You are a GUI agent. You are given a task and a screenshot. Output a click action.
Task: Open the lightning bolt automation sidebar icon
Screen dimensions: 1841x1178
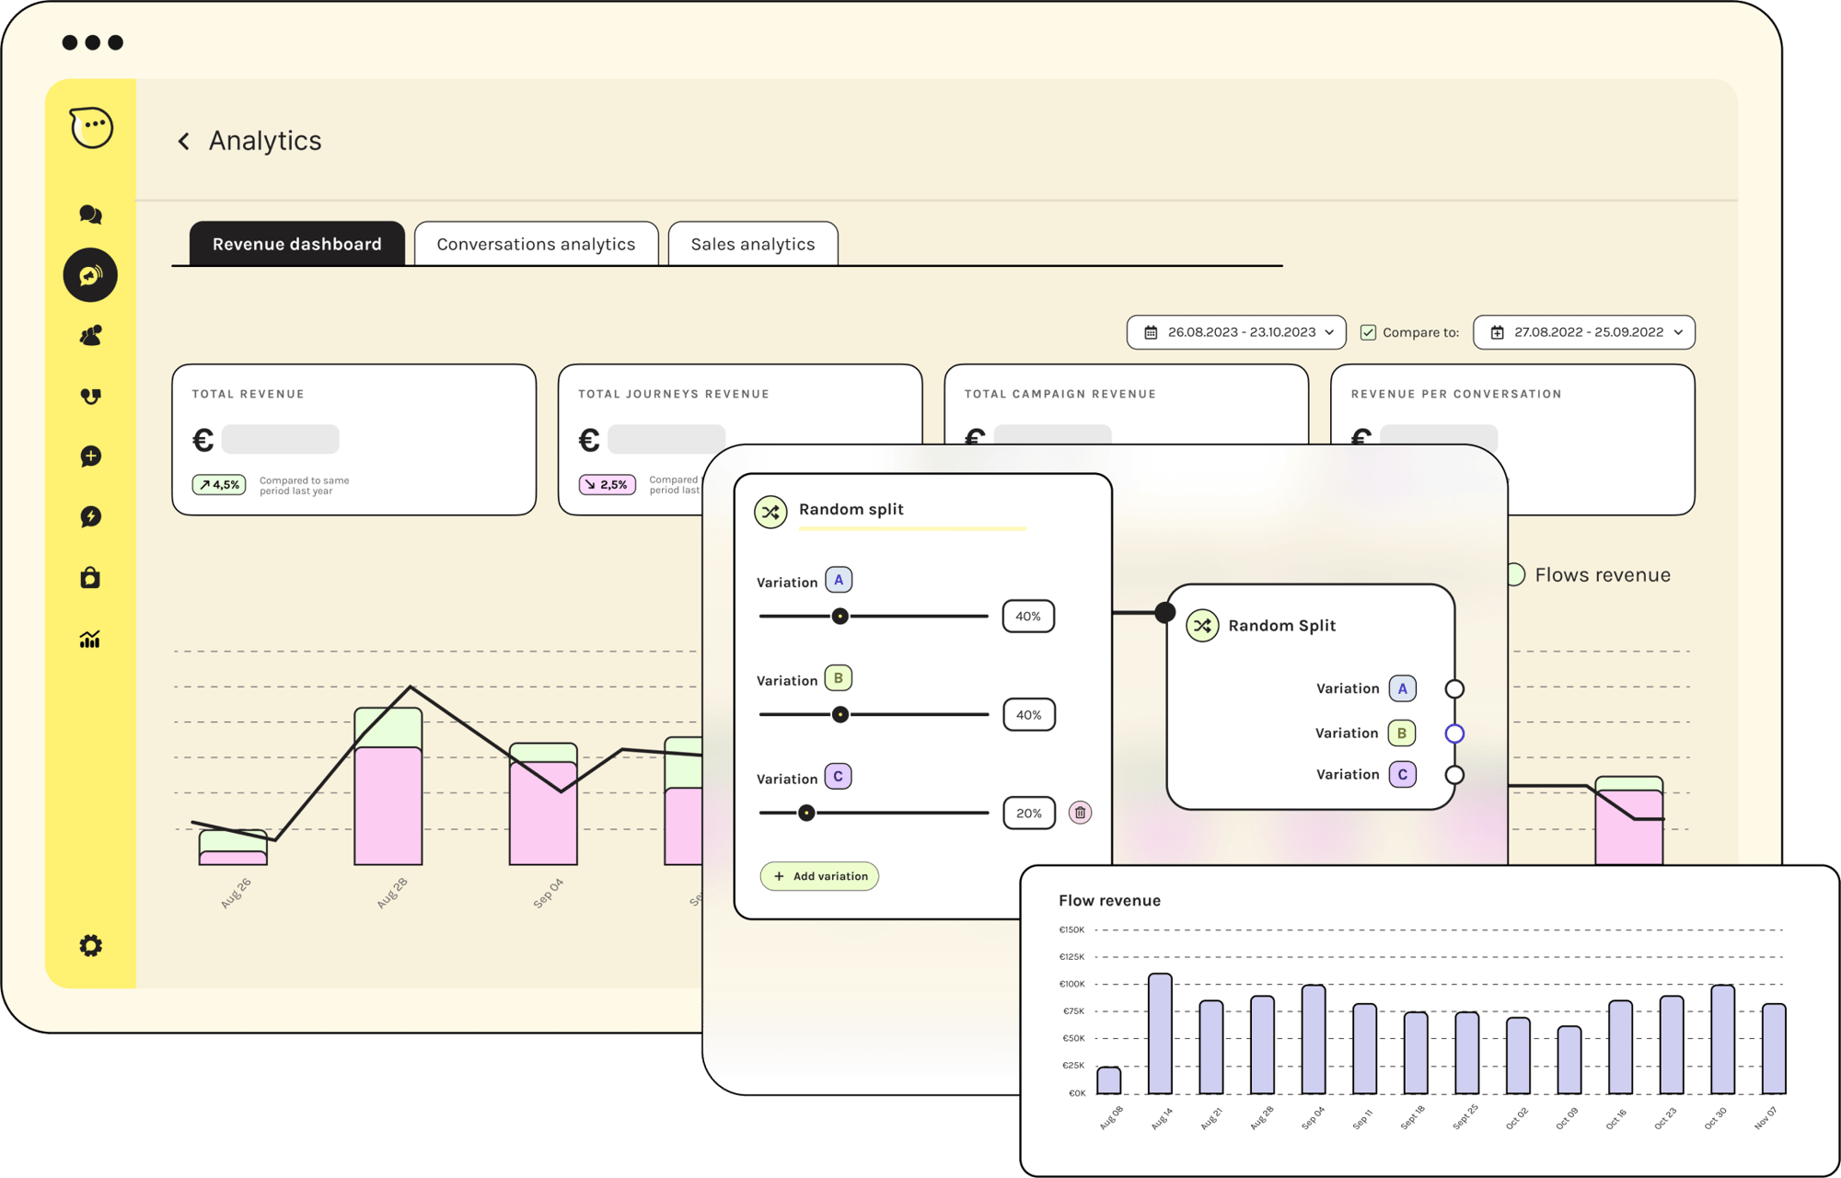(x=90, y=516)
